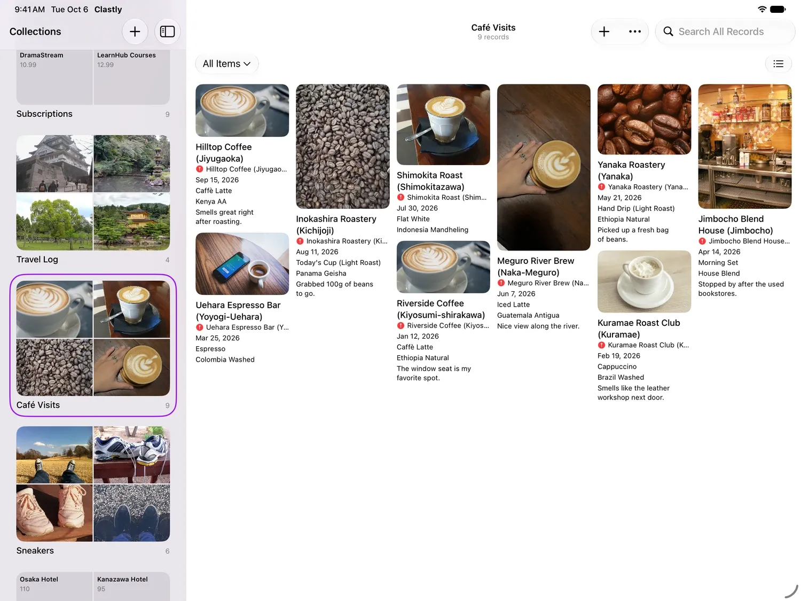Screen dimensions: 801x601
Task: Click the castle photo in Travel Log
Action: (x=54, y=163)
